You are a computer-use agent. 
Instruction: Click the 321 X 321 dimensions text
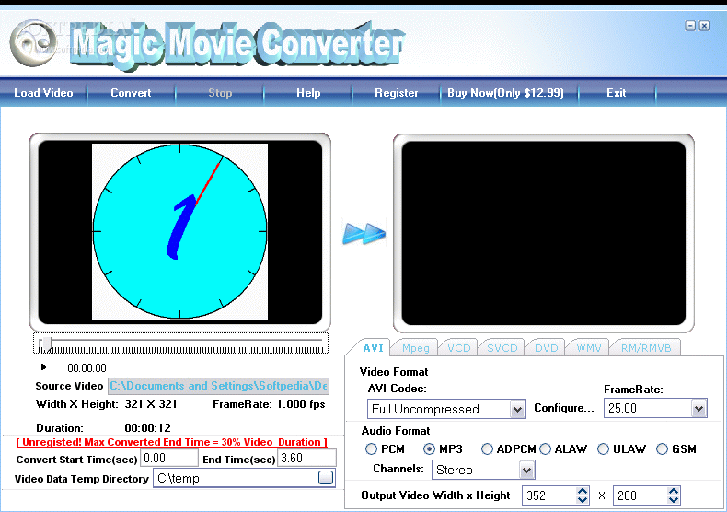coord(151,404)
